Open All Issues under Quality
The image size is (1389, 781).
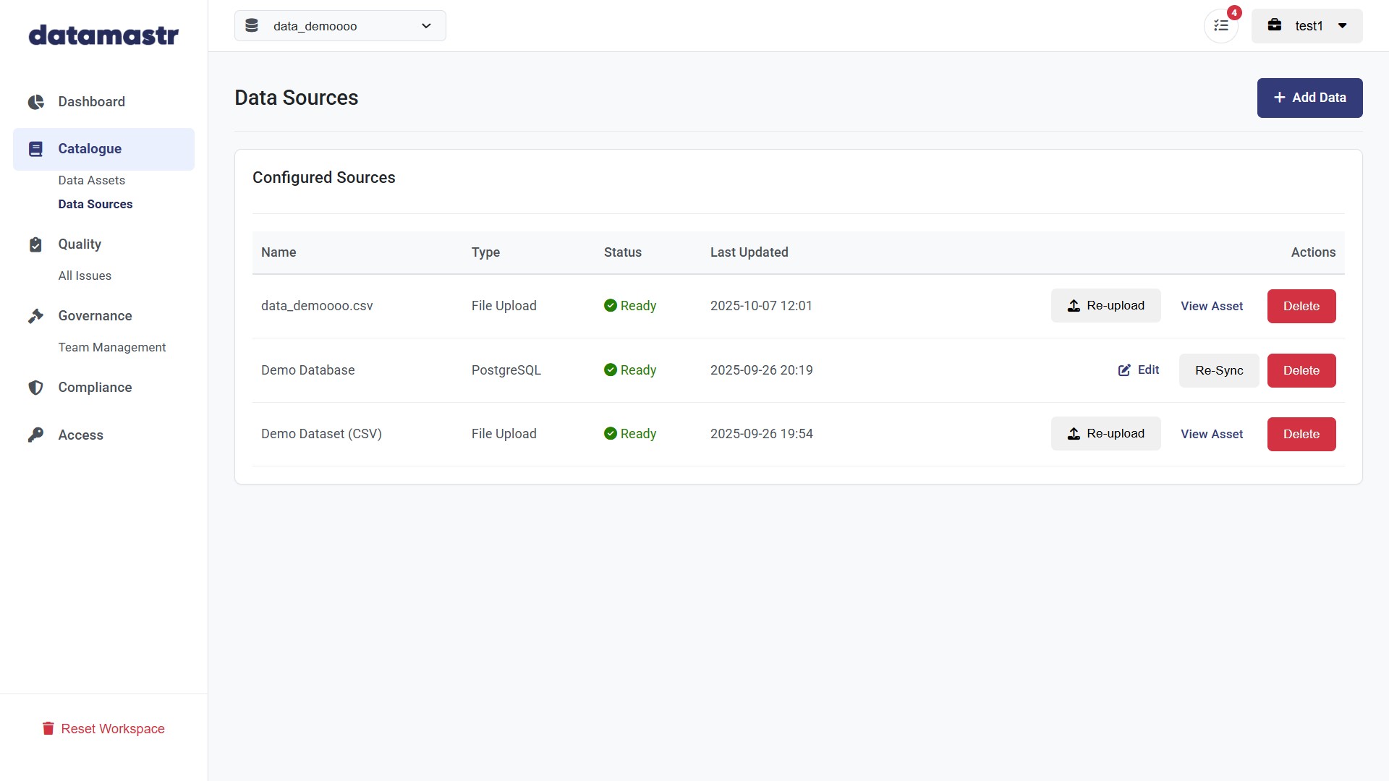[85, 276]
